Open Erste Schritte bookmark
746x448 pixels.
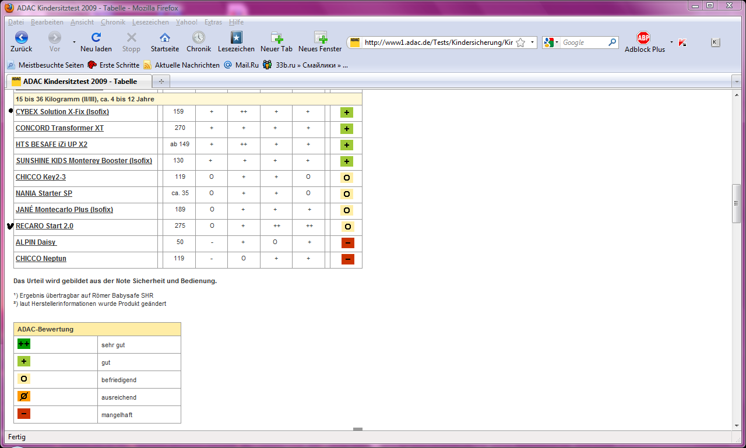point(114,65)
